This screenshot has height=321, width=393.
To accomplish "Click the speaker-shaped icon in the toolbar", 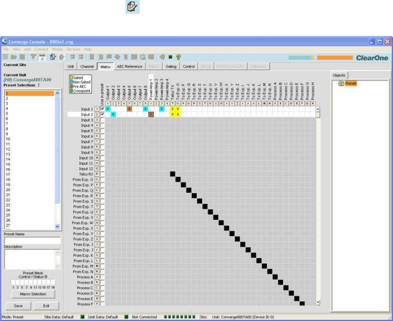I will 162,57.
